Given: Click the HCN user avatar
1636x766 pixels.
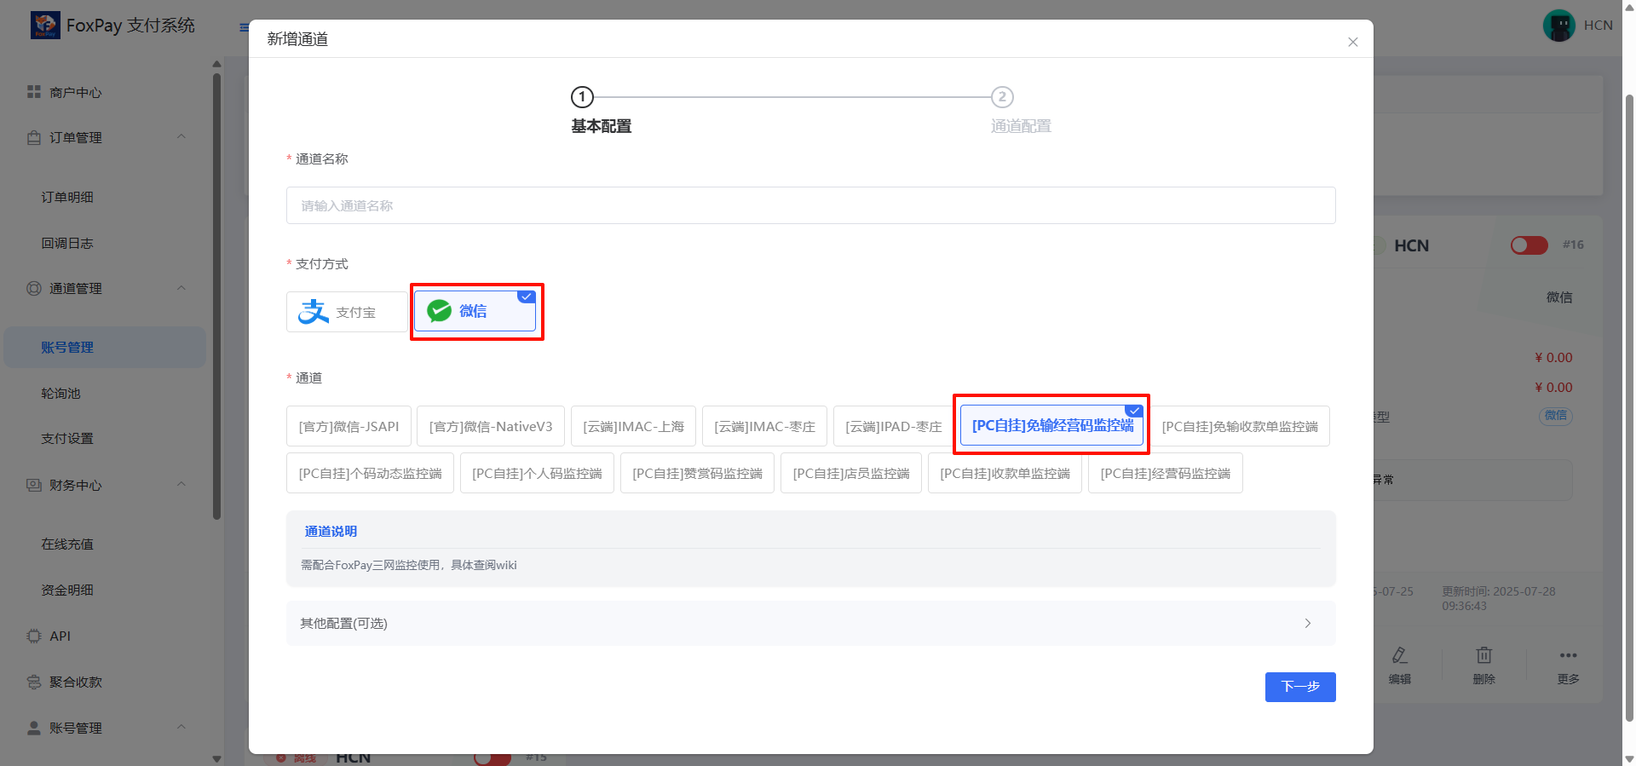Looking at the screenshot, I should click(x=1558, y=26).
